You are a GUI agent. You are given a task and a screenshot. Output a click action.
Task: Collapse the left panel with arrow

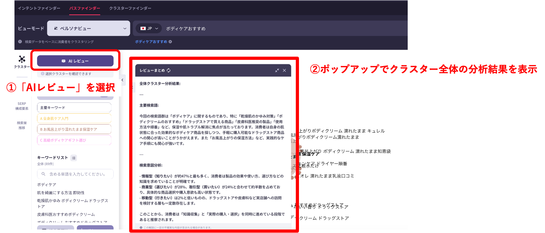tap(122, 80)
